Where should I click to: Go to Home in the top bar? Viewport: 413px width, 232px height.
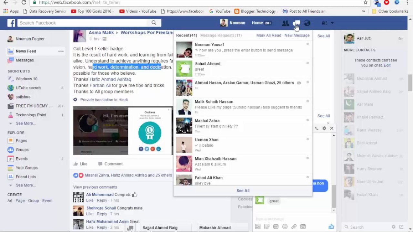[257, 23]
